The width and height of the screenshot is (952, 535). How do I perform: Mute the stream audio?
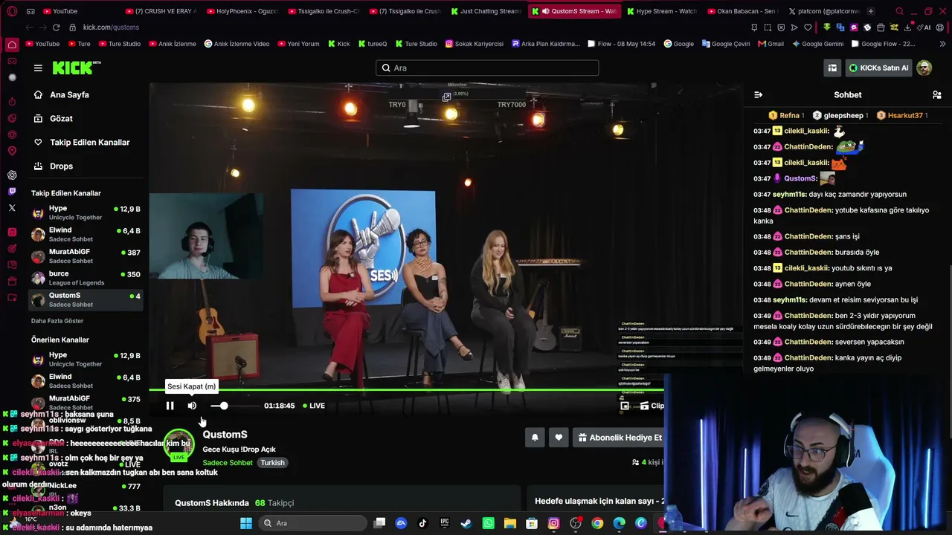(x=192, y=406)
